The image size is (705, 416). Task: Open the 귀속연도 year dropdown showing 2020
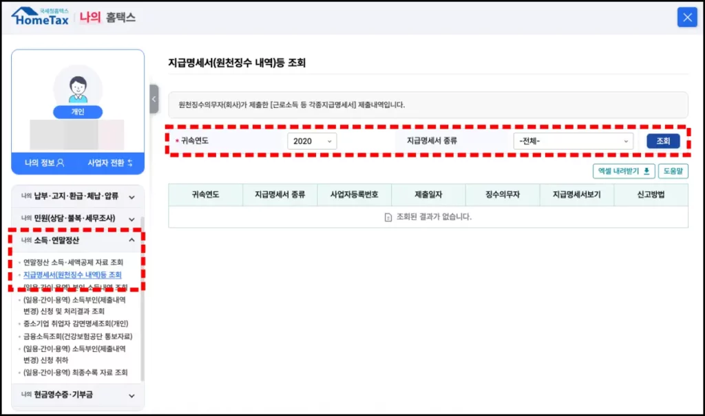312,141
